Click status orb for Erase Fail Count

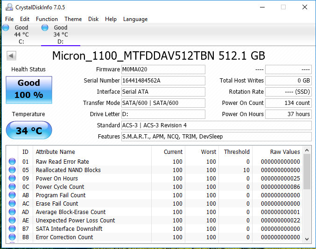click(12, 203)
